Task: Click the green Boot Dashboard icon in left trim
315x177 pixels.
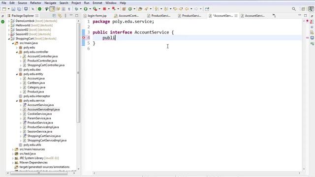Action: click(x=3, y=22)
